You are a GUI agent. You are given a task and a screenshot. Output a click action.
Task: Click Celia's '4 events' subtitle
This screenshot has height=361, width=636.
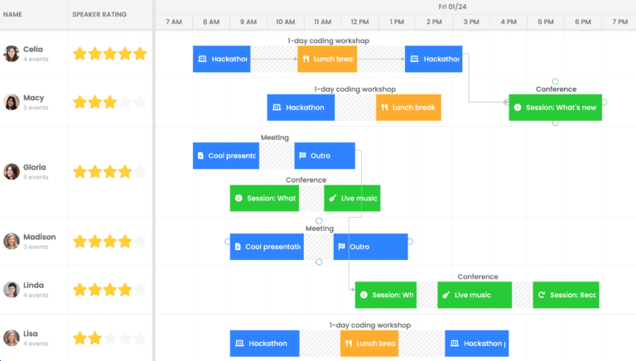(36, 60)
